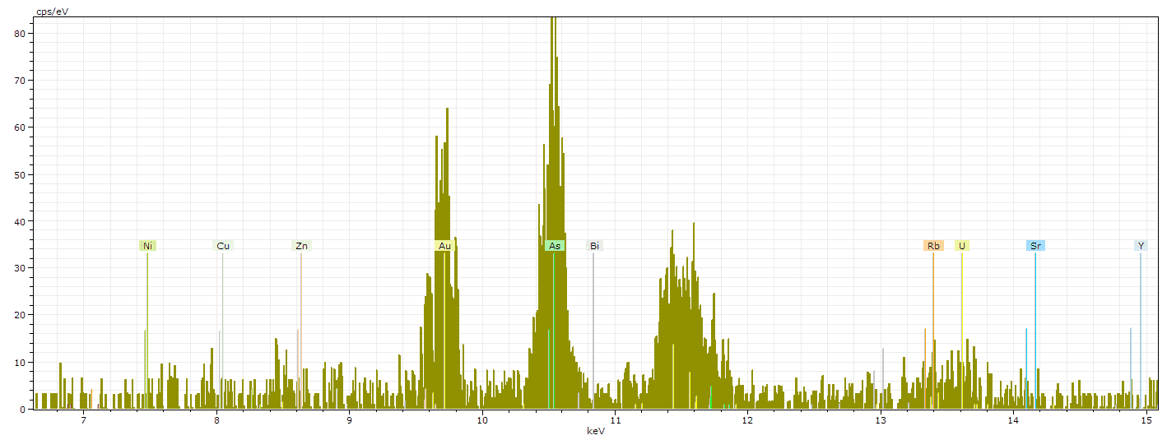Screen dimensions: 1167x440
Task: Click the As element label
Action: tap(555, 246)
